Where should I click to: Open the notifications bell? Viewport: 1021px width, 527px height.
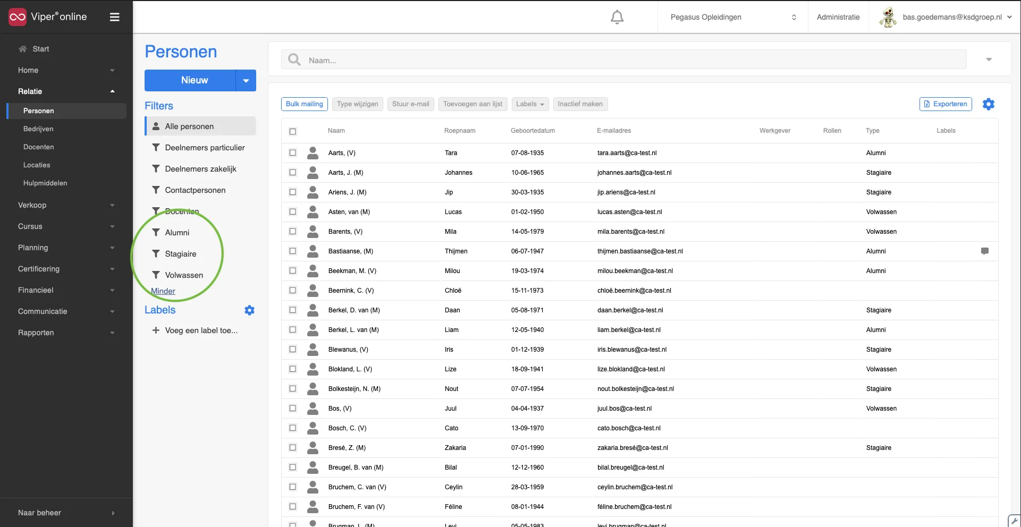click(x=617, y=17)
